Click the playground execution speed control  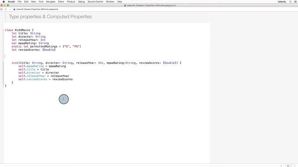289,166
